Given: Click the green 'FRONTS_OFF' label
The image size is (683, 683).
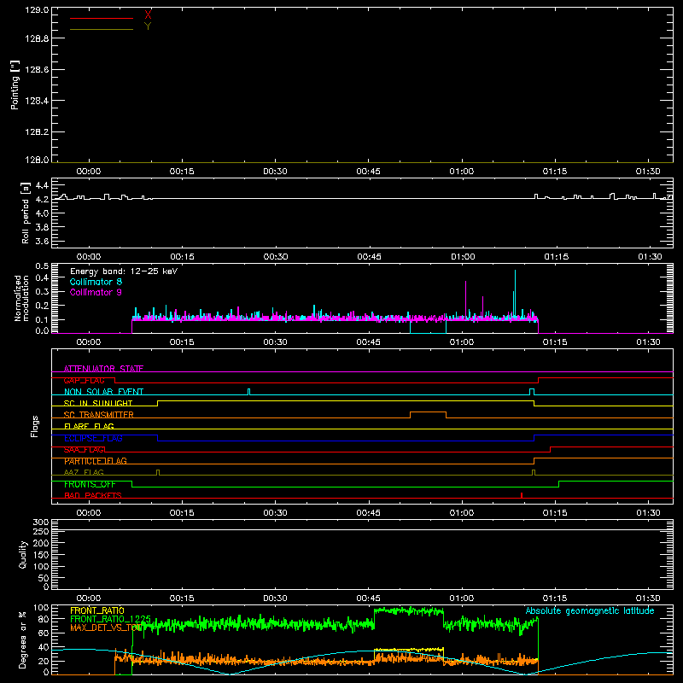Looking at the screenshot, I should coord(90,484).
